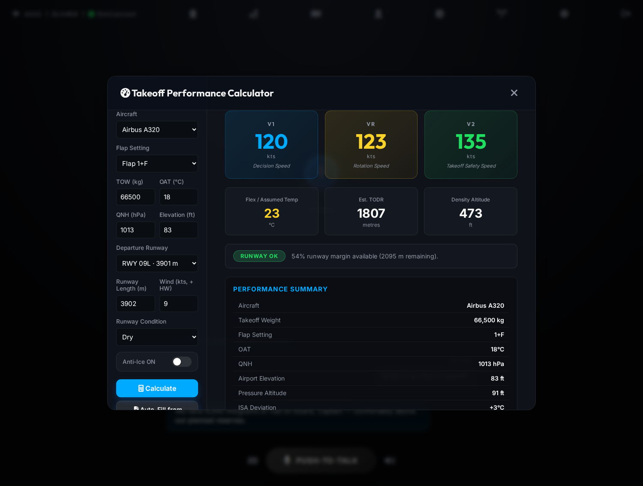
Task: Click the Calculate button
Action: 157,388
